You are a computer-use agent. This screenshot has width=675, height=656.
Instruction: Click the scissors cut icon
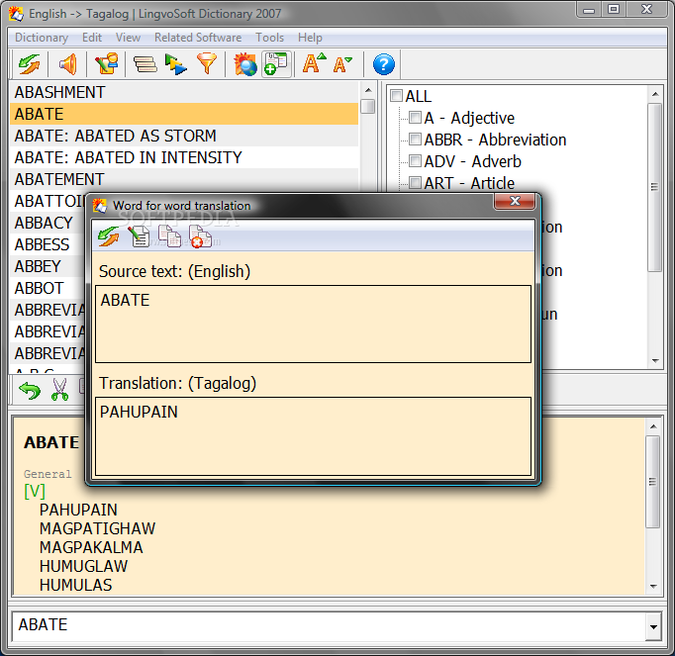pos(59,390)
